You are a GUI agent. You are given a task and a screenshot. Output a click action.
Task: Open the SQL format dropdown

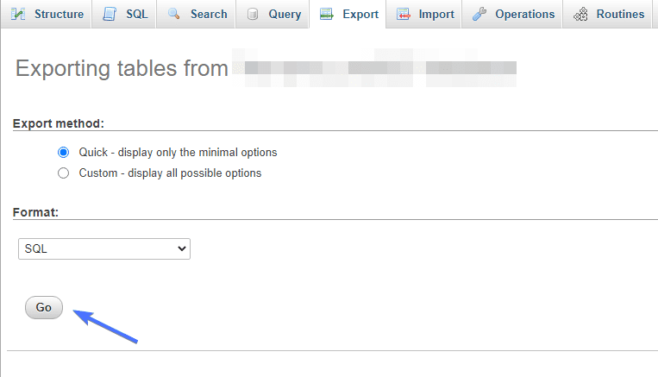pyautogui.click(x=104, y=249)
